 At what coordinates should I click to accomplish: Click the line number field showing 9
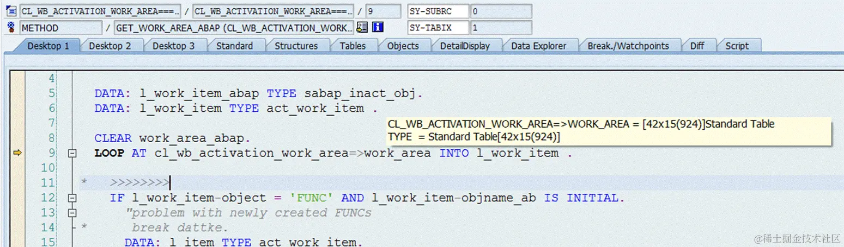click(x=384, y=11)
